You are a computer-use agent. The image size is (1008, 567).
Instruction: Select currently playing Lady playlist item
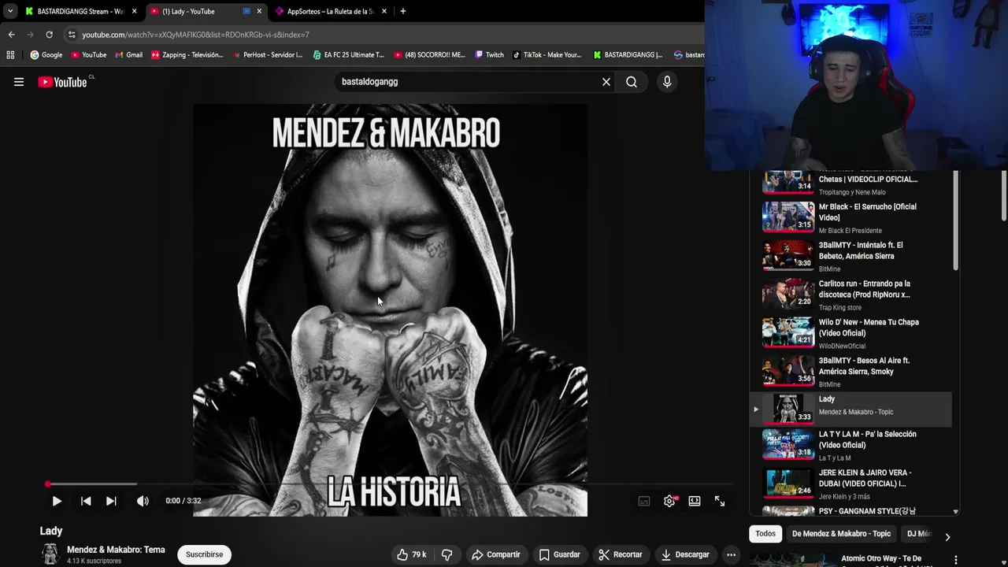[x=850, y=409]
